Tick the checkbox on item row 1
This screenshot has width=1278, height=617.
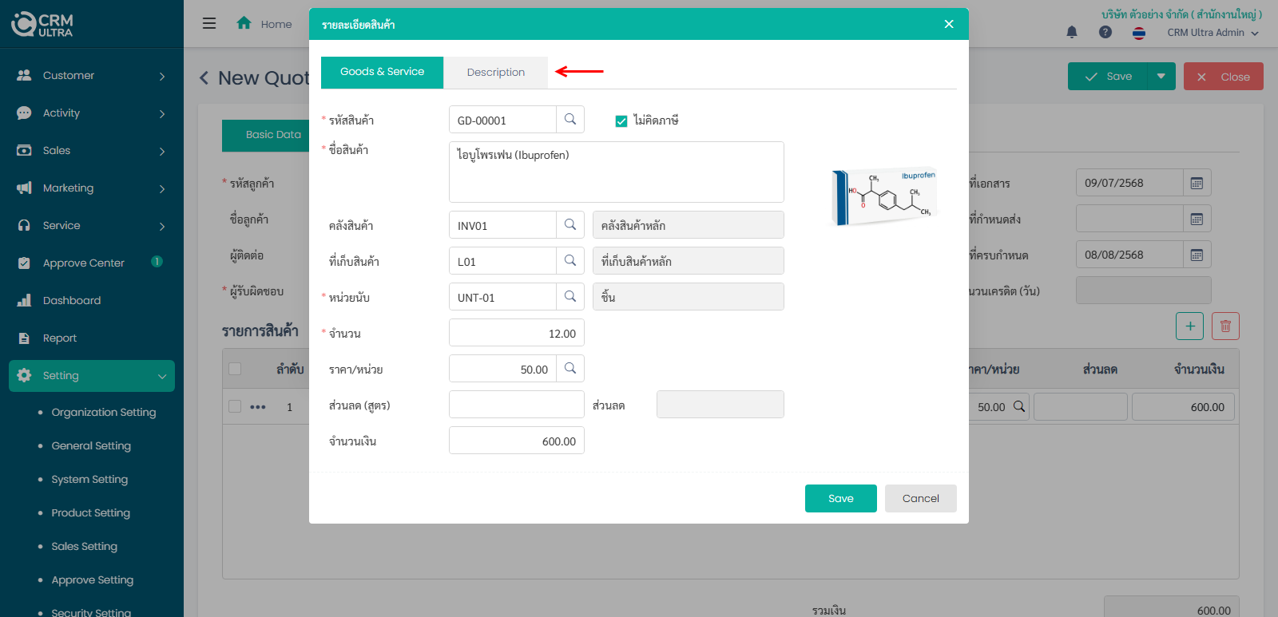pos(235,406)
